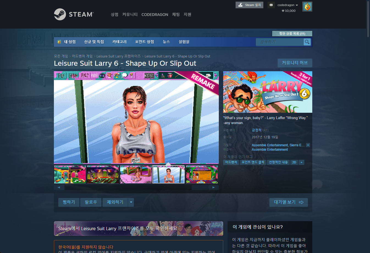Click the search magnifier button
The width and height of the screenshot is (370, 253).
coord(307,42)
